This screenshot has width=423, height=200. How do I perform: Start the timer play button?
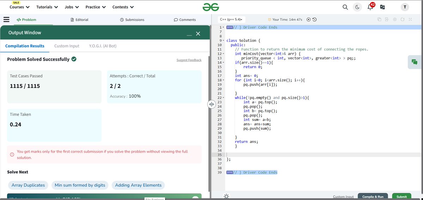(x=308, y=19)
